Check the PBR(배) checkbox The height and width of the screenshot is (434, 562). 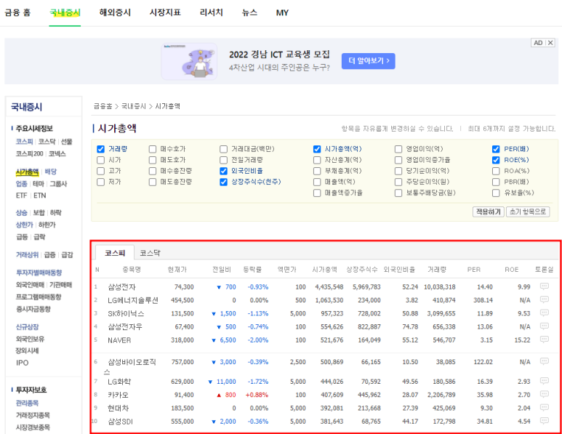click(496, 182)
